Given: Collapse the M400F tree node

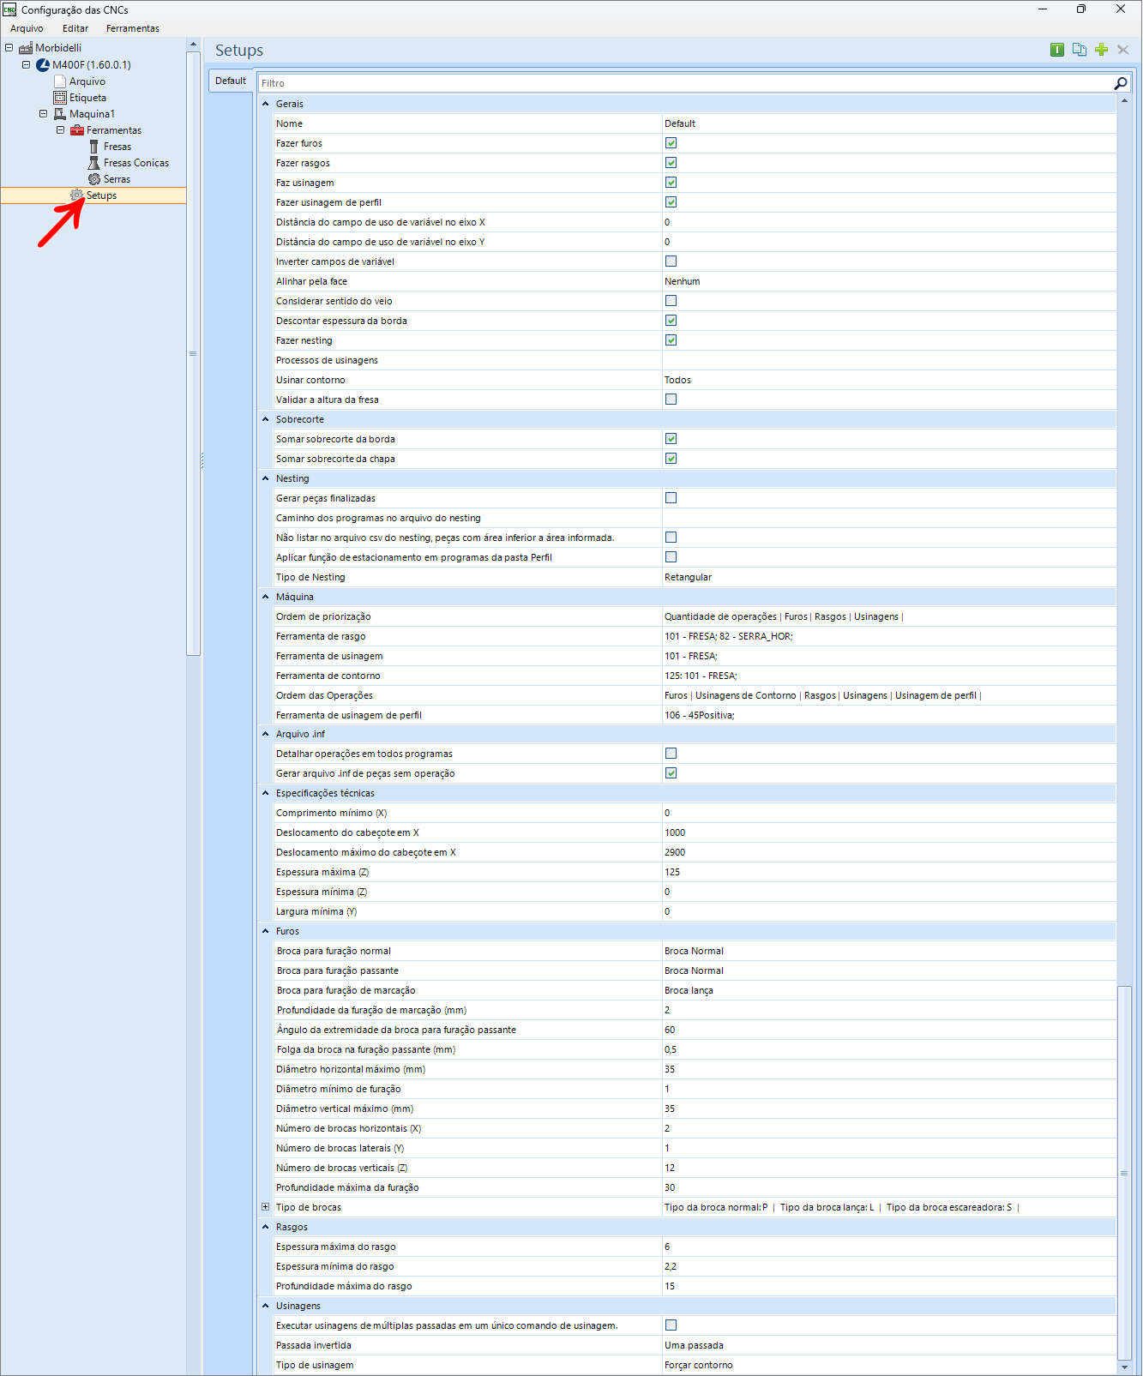Looking at the screenshot, I should 26,64.
